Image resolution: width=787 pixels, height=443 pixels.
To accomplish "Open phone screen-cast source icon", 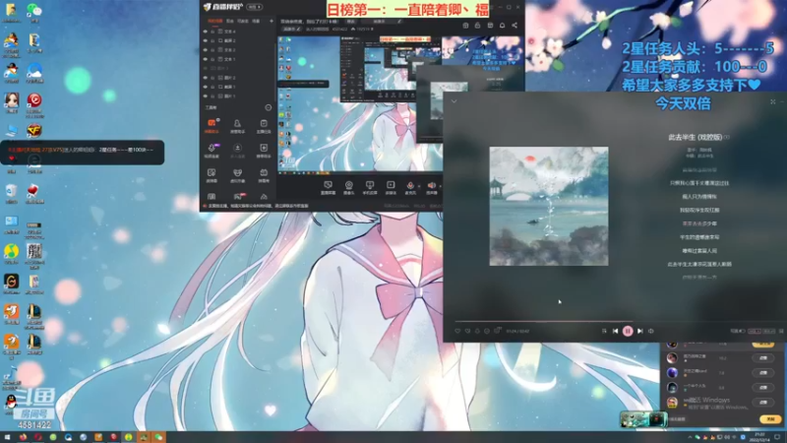I will pos(370,187).
